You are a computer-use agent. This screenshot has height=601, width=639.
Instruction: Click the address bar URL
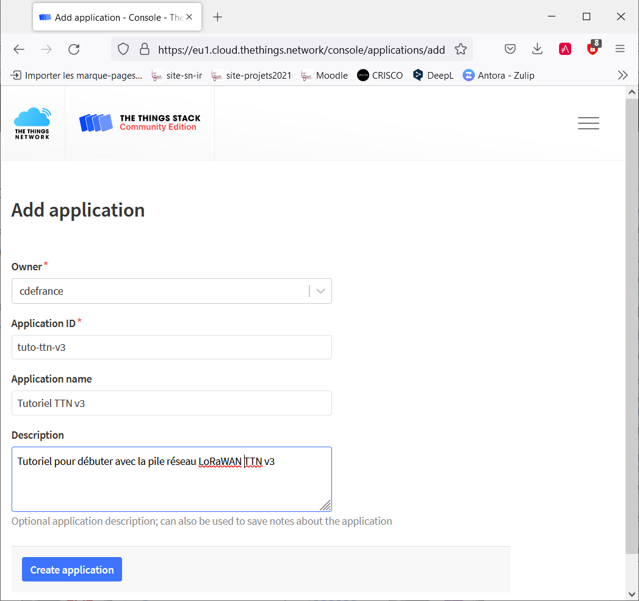coord(301,49)
